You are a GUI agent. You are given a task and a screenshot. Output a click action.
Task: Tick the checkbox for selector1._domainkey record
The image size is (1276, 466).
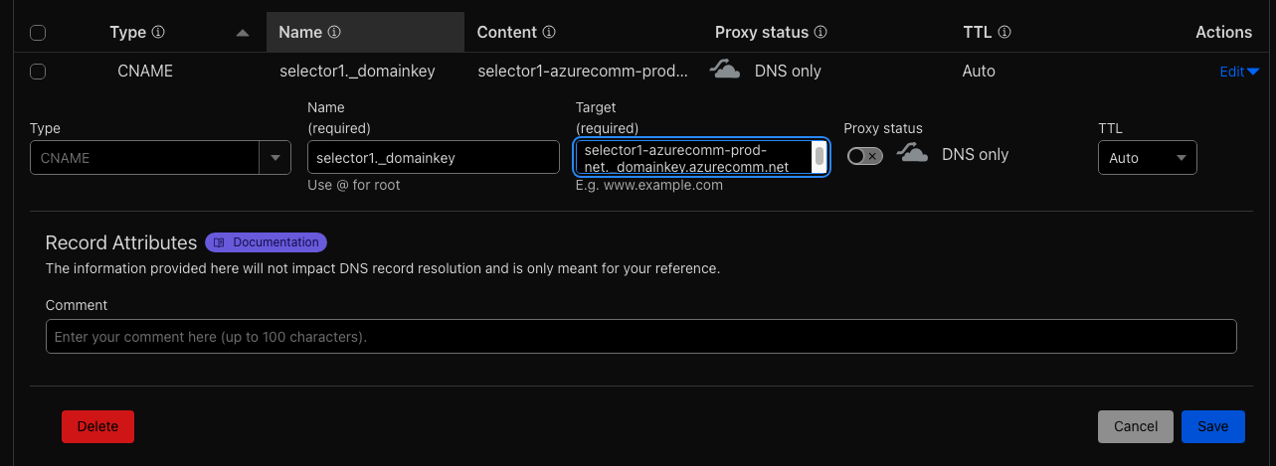(x=38, y=72)
